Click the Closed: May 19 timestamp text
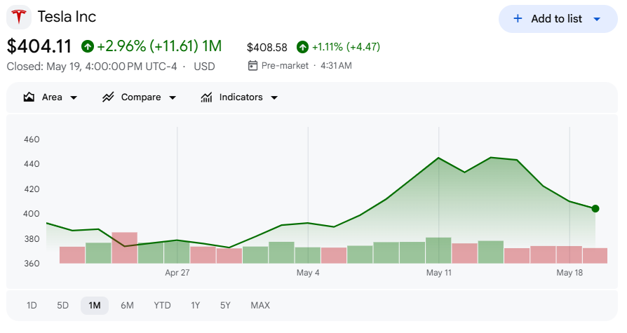Screen dimensions: 627x333 (x=92, y=67)
